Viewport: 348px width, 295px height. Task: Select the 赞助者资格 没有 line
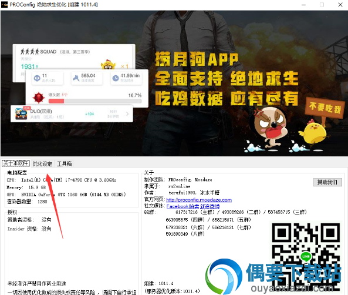point(29,220)
